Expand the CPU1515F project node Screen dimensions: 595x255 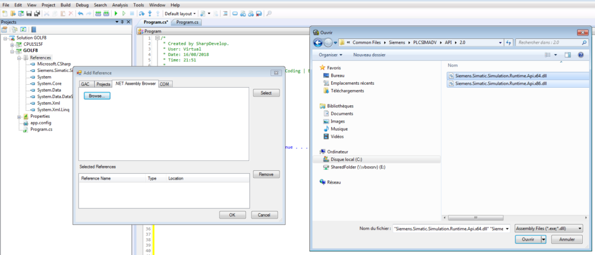pyautogui.click(x=12, y=44)
